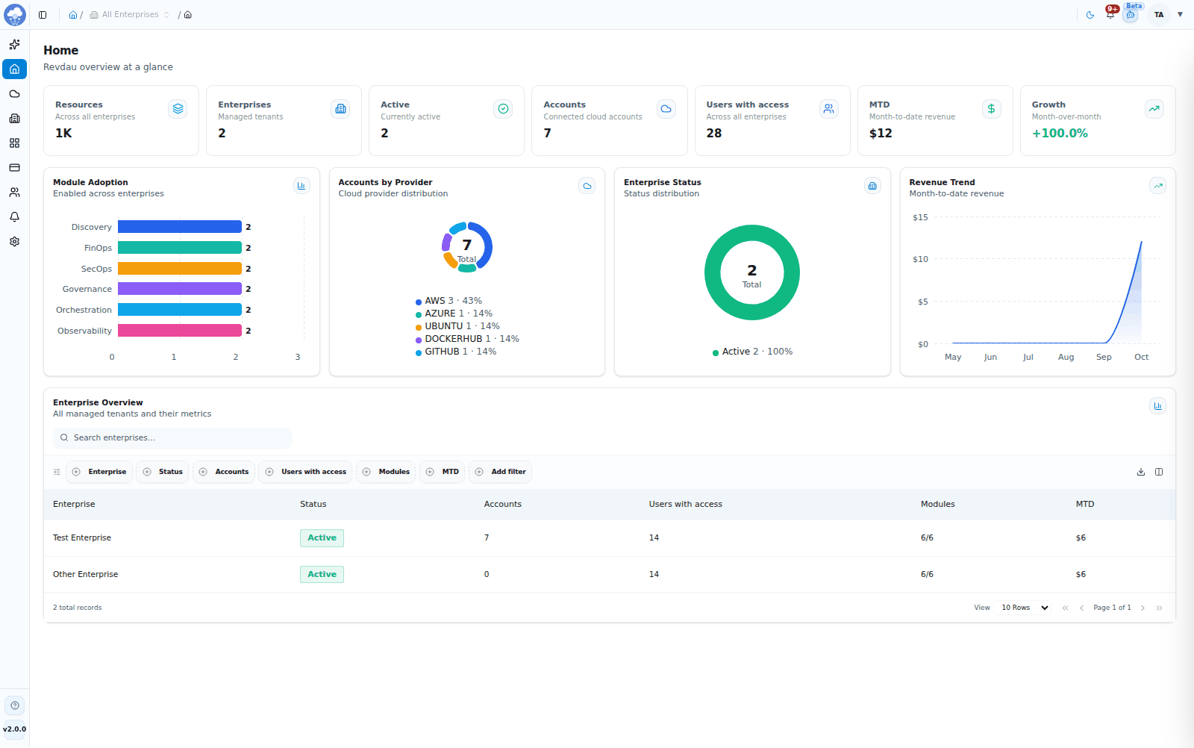The width and height of the screenshot is (1194, 748).
Task: Click the help question mark icon
Action: pos(15,705)
